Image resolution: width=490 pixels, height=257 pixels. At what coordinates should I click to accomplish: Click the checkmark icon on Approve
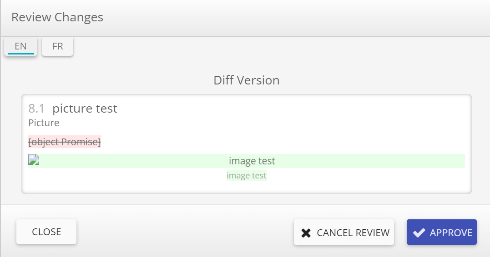419,232
